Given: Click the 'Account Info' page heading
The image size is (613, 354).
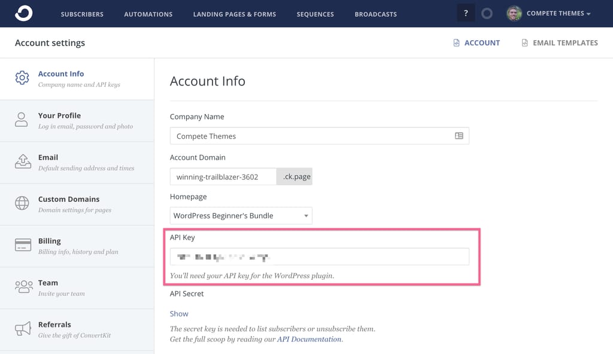Looking at the screenshot, I should [208, 81].
